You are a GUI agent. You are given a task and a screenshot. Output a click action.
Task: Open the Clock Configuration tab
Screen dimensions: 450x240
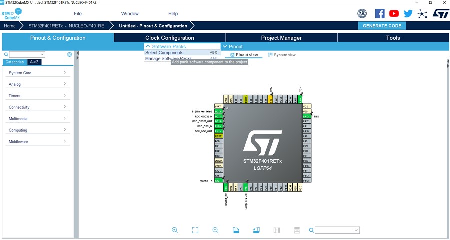point(169,38)
